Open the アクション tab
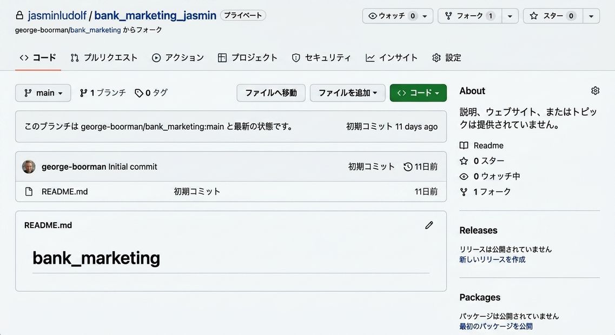 [x=178, y=58]
